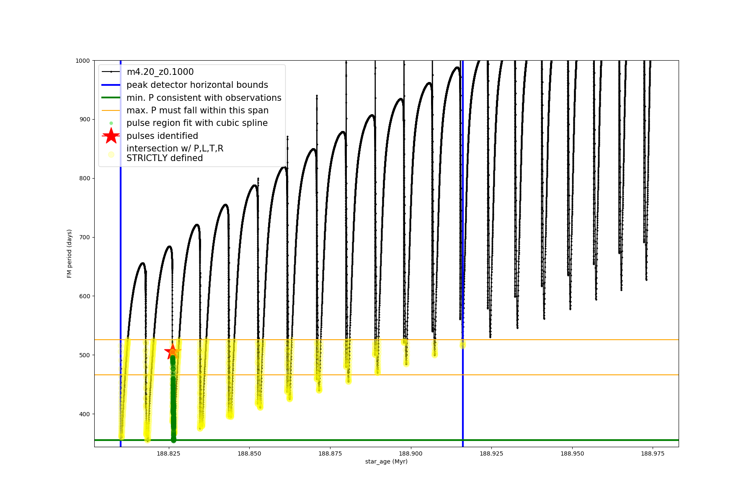This screenshot has width=754, height=502.
Task: Click the orange line swatch in the legend
Action: 111,110
